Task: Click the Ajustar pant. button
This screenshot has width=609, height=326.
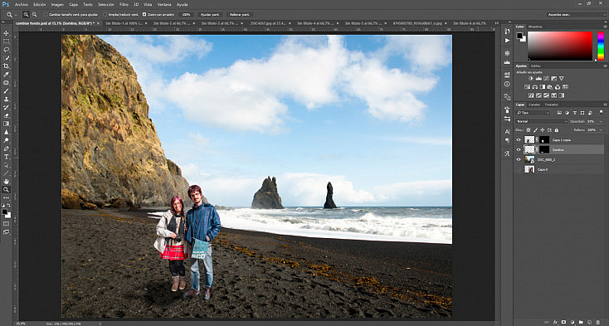Action: (210, 14)
